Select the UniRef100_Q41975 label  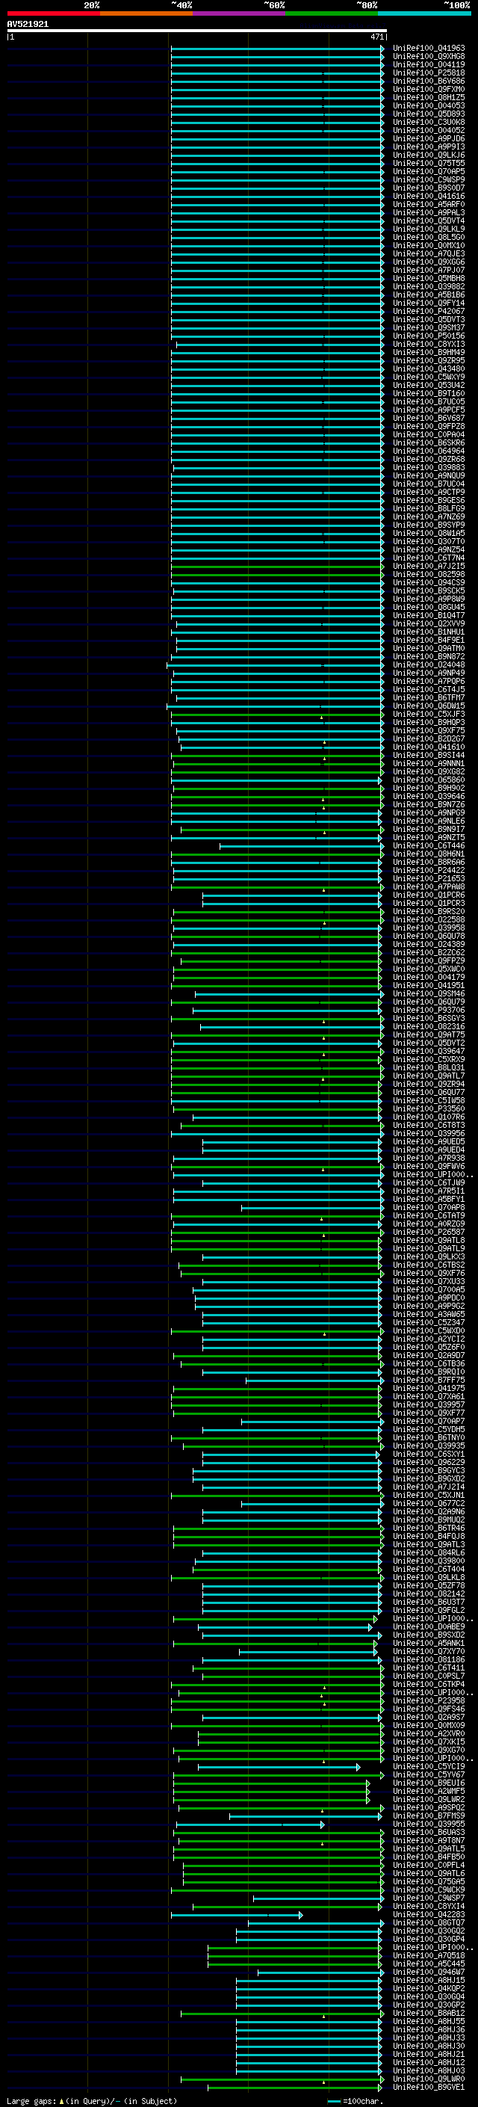pyautogui.click(x=429, y=1389)
